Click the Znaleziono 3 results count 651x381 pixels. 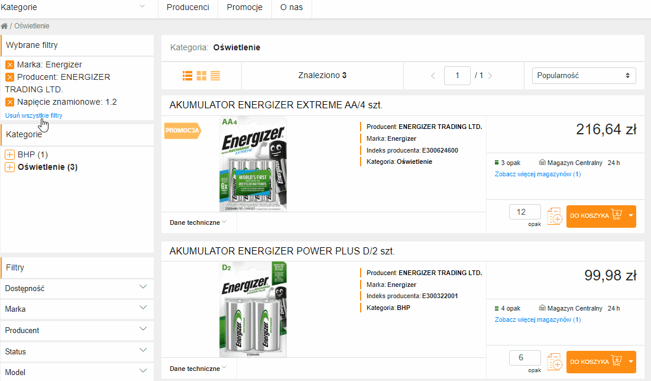pos(322,75)
